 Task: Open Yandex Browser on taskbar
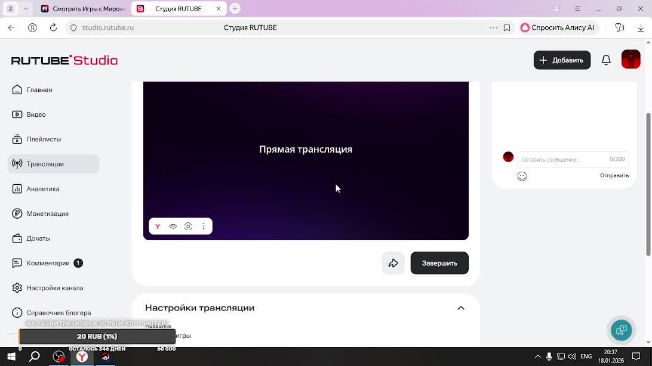click(x=82, y=356)
